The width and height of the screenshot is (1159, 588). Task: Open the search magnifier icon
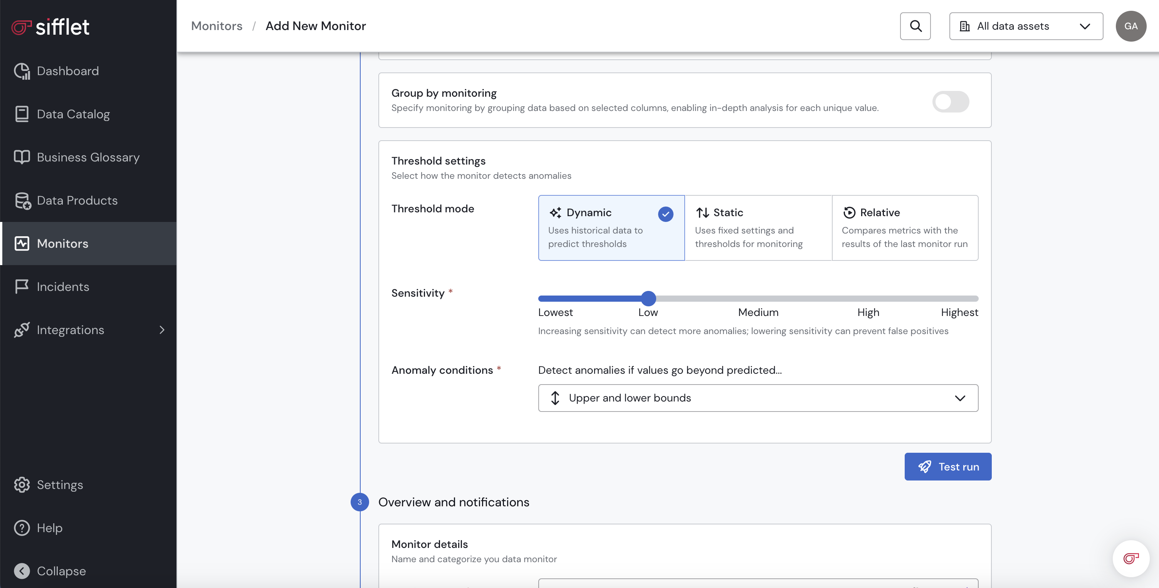pos(915,26)
